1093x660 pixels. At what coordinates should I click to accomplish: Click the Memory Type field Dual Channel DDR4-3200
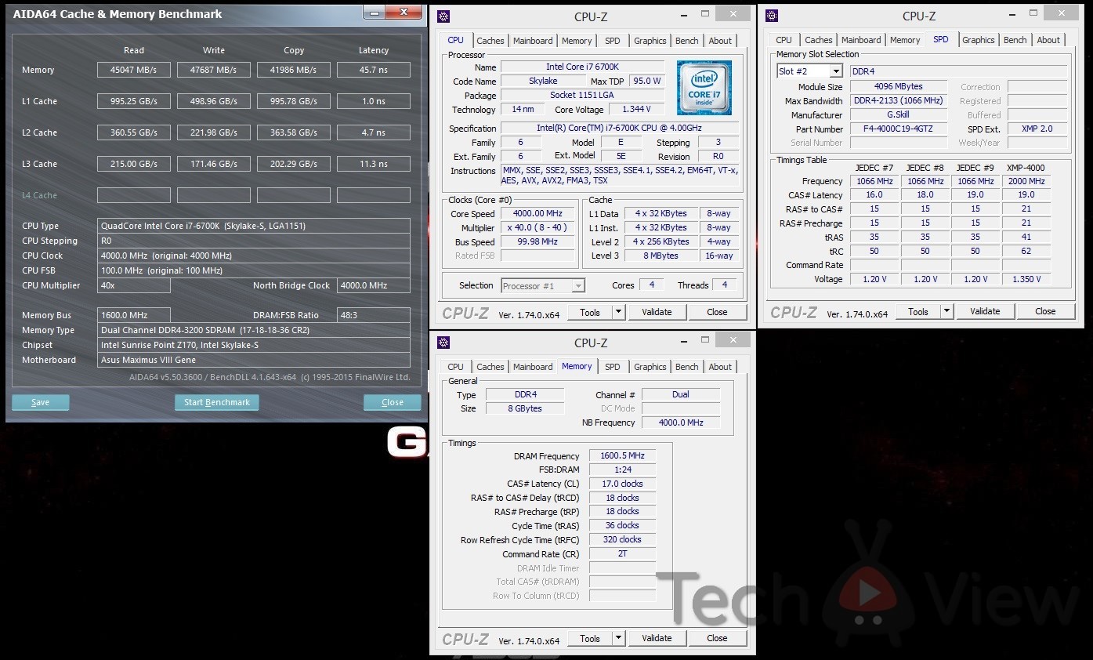254,330
